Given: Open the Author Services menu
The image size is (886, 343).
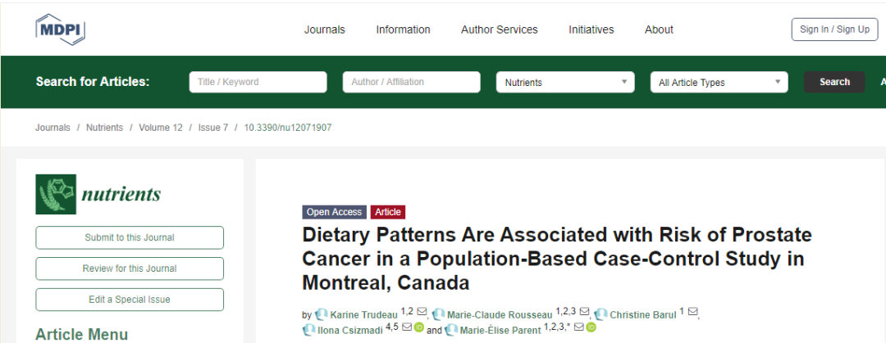Looking at the screenshot, I should 500,30.
